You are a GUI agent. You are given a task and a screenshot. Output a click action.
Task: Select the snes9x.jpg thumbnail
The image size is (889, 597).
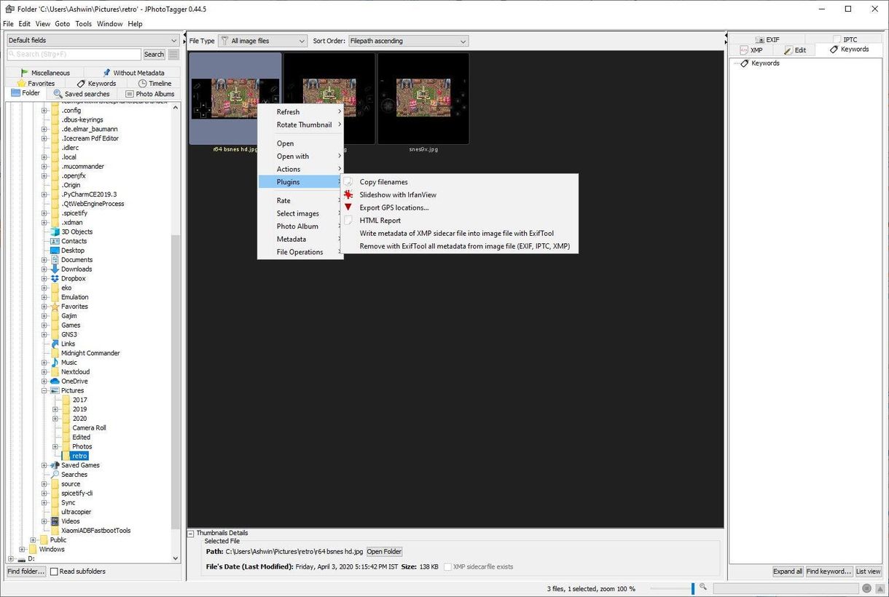[423, 98]
